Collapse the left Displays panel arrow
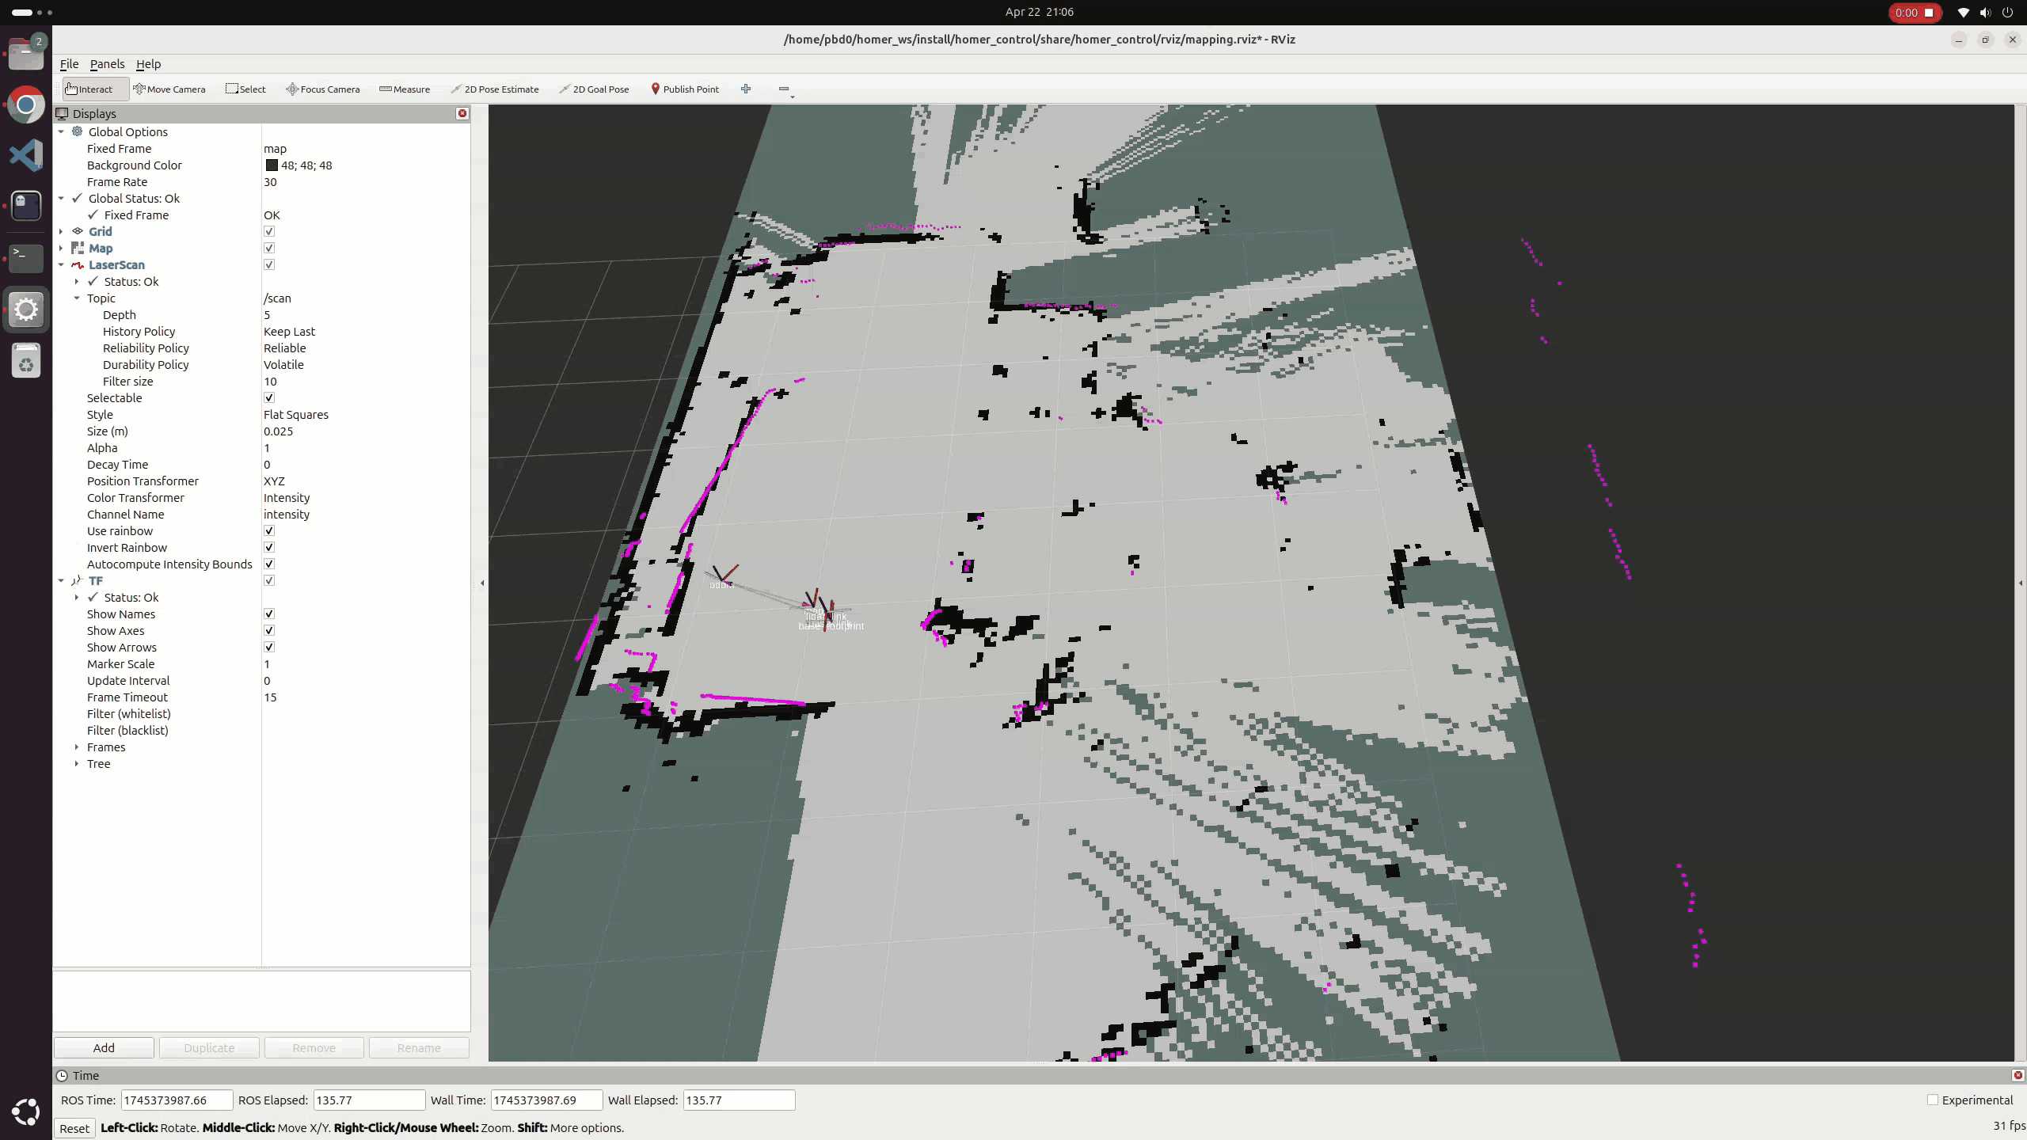This screenshot has width=2027, height=1140. [482, 583]
